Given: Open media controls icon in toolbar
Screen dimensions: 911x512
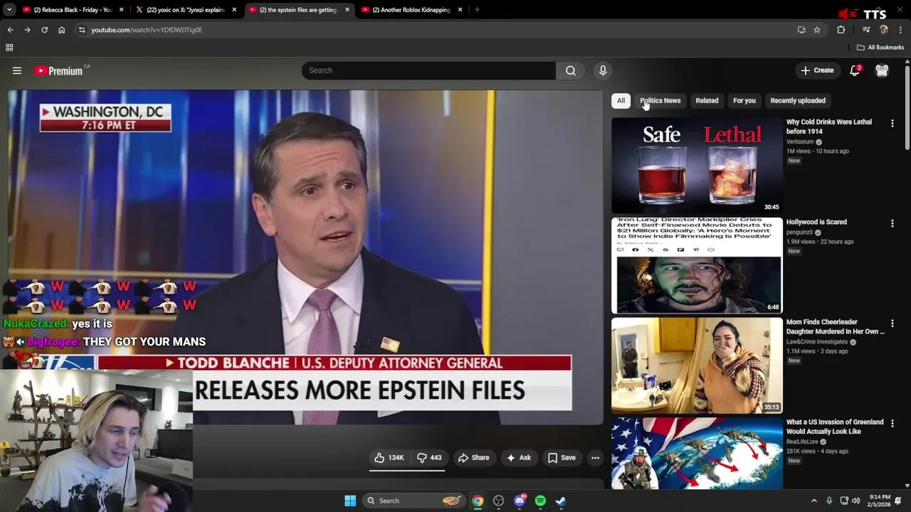Looking at the screenshot, I should coord(866,30).
